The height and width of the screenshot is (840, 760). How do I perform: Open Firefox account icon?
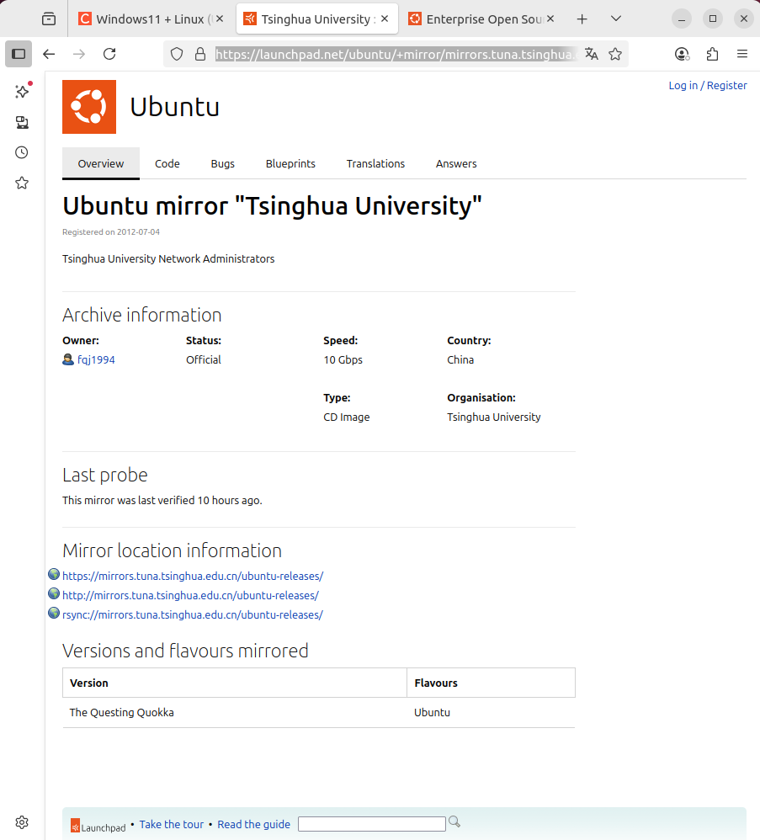(682, 54)
